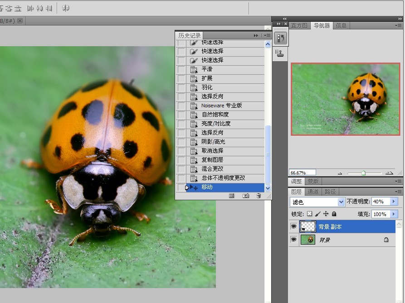Click the delete state trash icon in History panel
This screenshot has height=303, width=405.
coord(259,196)
